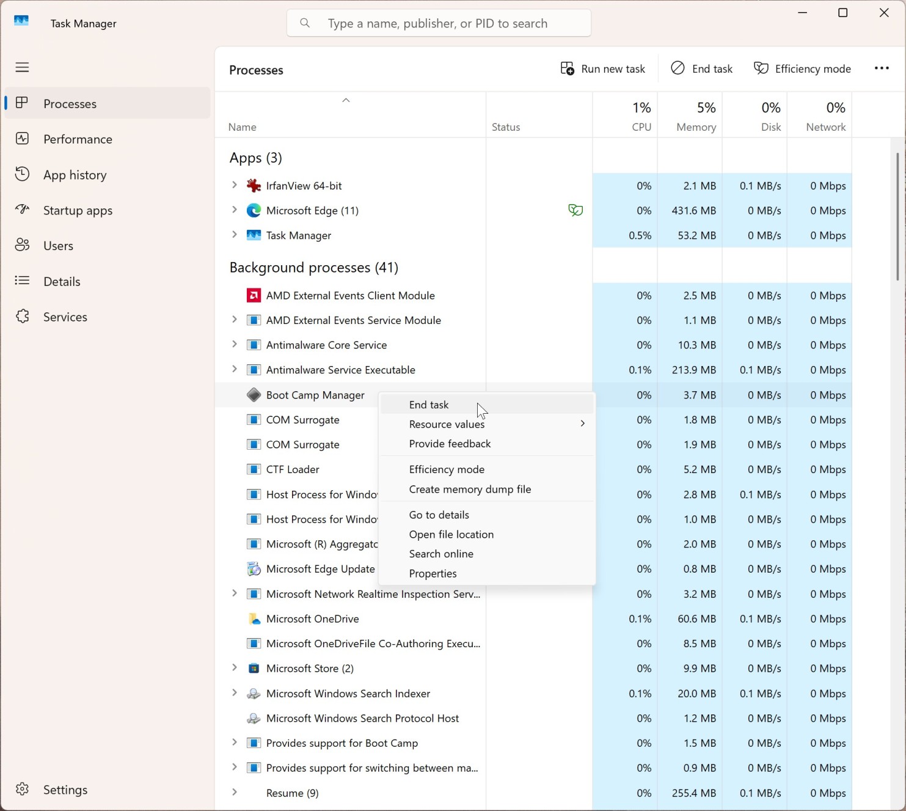Sort by the Disk column header

pos(754,115)
